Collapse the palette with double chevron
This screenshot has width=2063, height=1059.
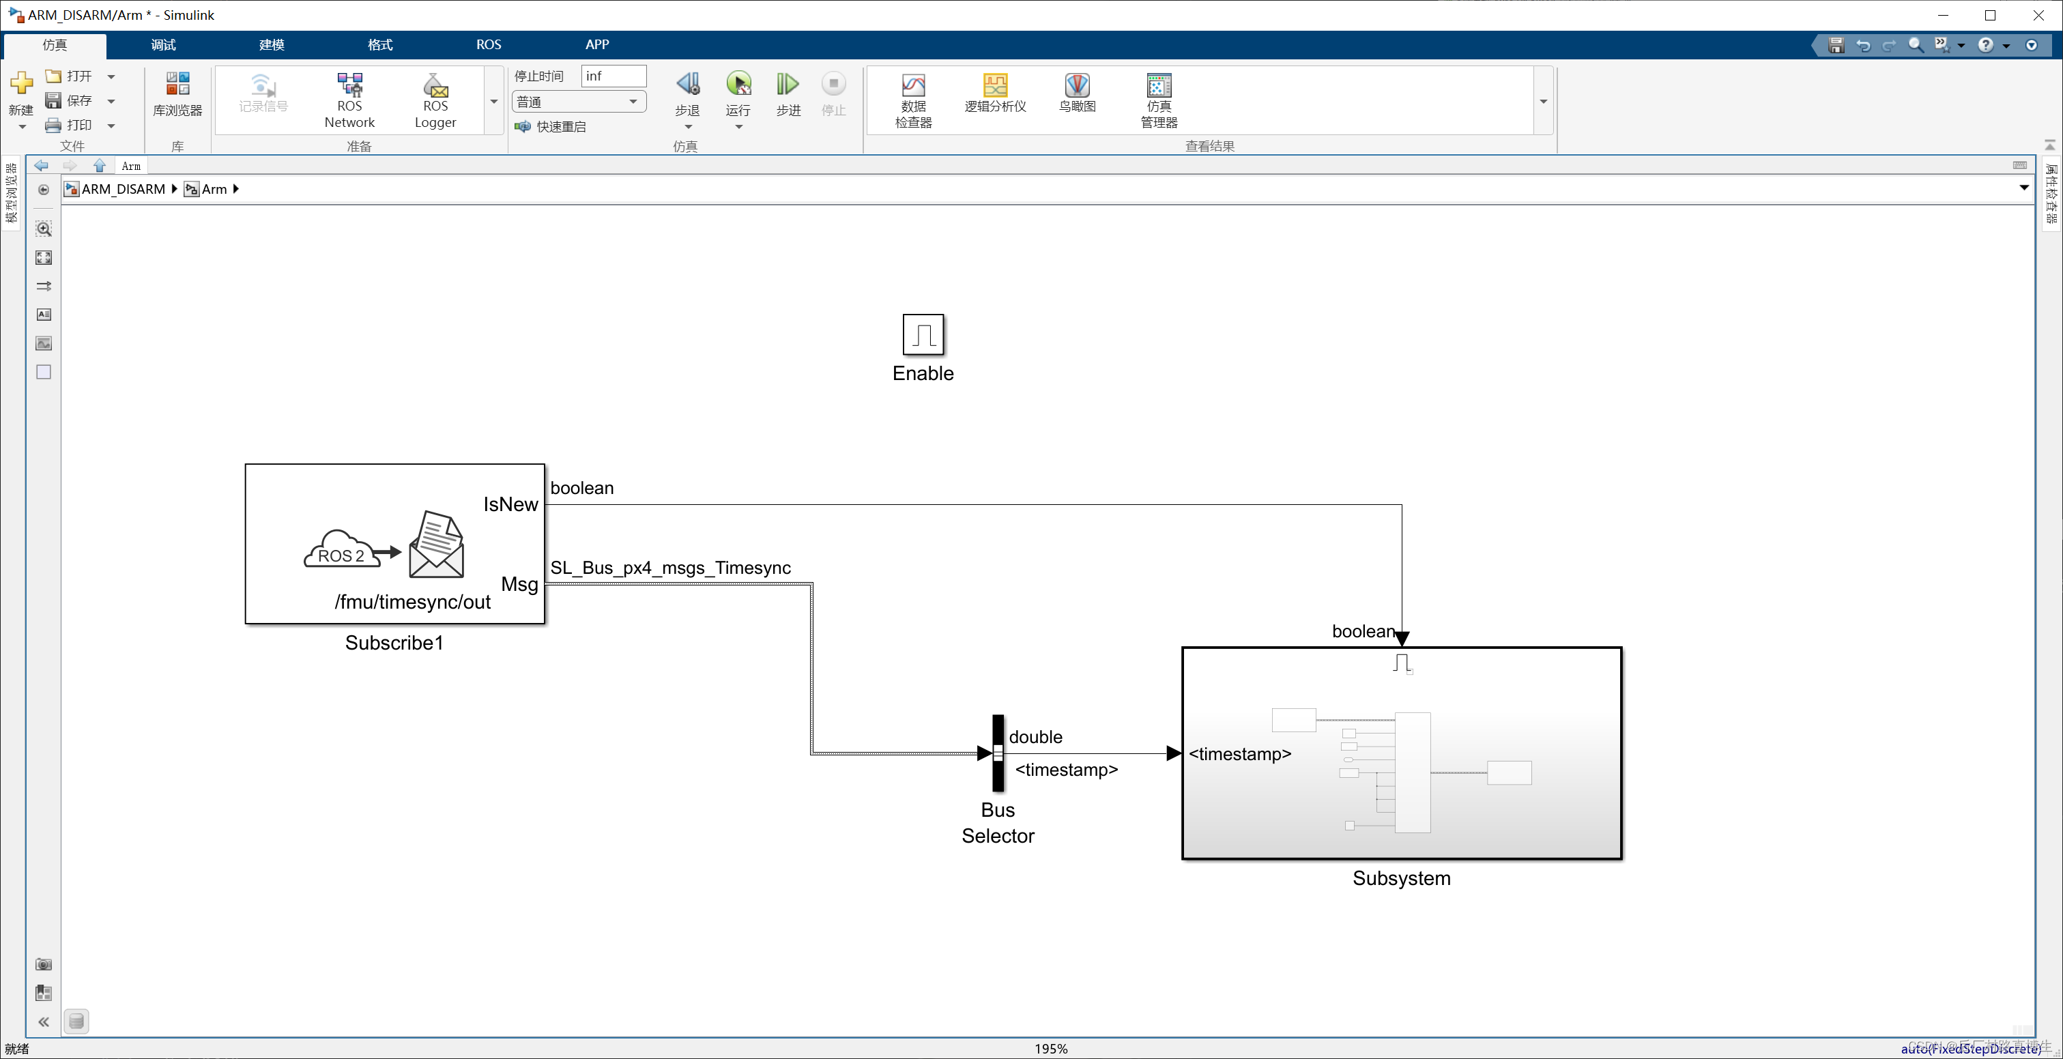tap(44, 1022)
